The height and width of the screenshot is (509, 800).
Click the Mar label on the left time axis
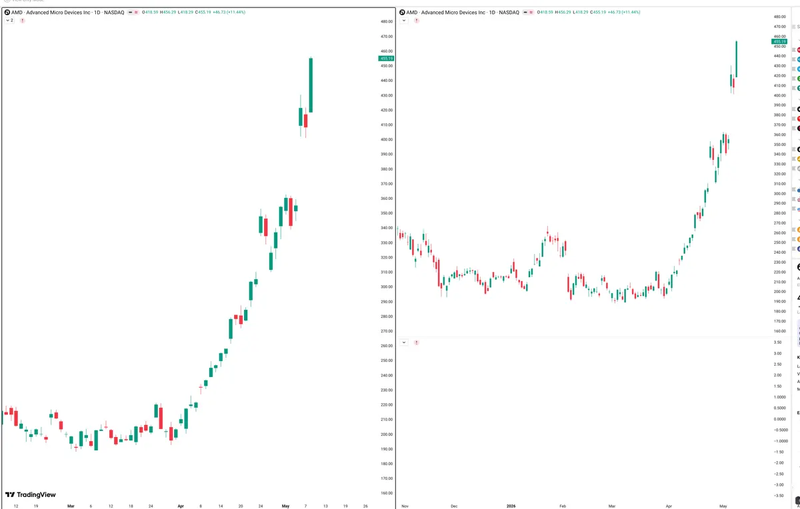[71, 506]
